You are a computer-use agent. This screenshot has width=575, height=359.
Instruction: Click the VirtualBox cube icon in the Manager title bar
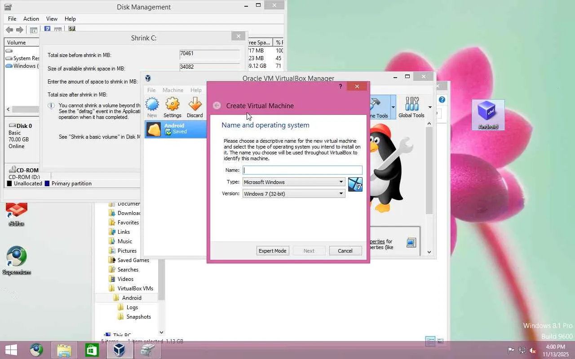(x=148, y=78)
